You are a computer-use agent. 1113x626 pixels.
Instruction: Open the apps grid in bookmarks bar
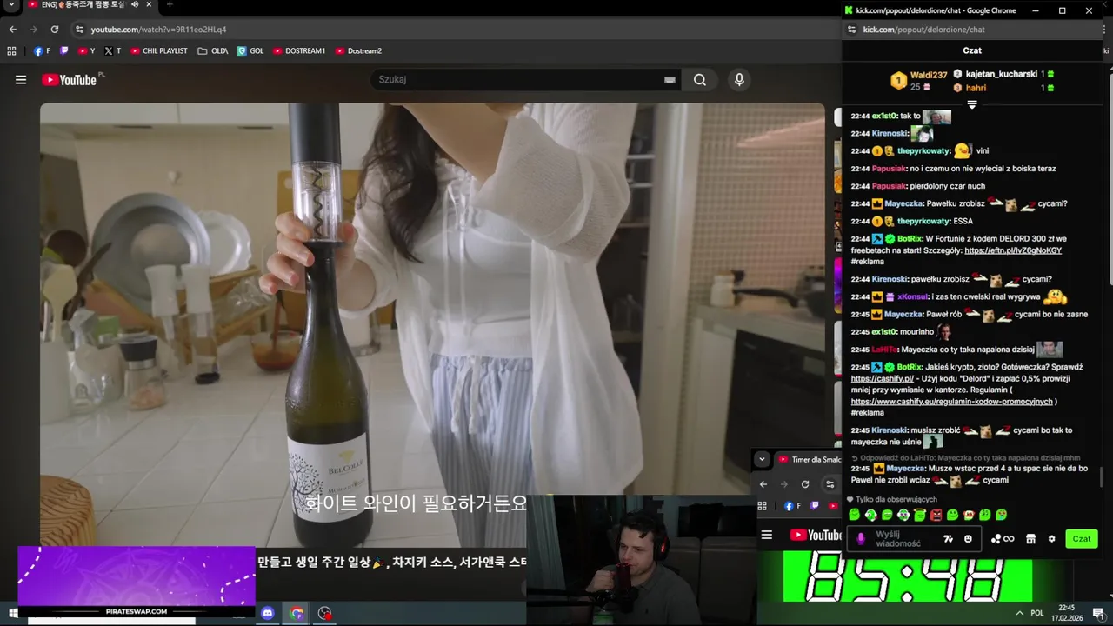click(12, 51)
